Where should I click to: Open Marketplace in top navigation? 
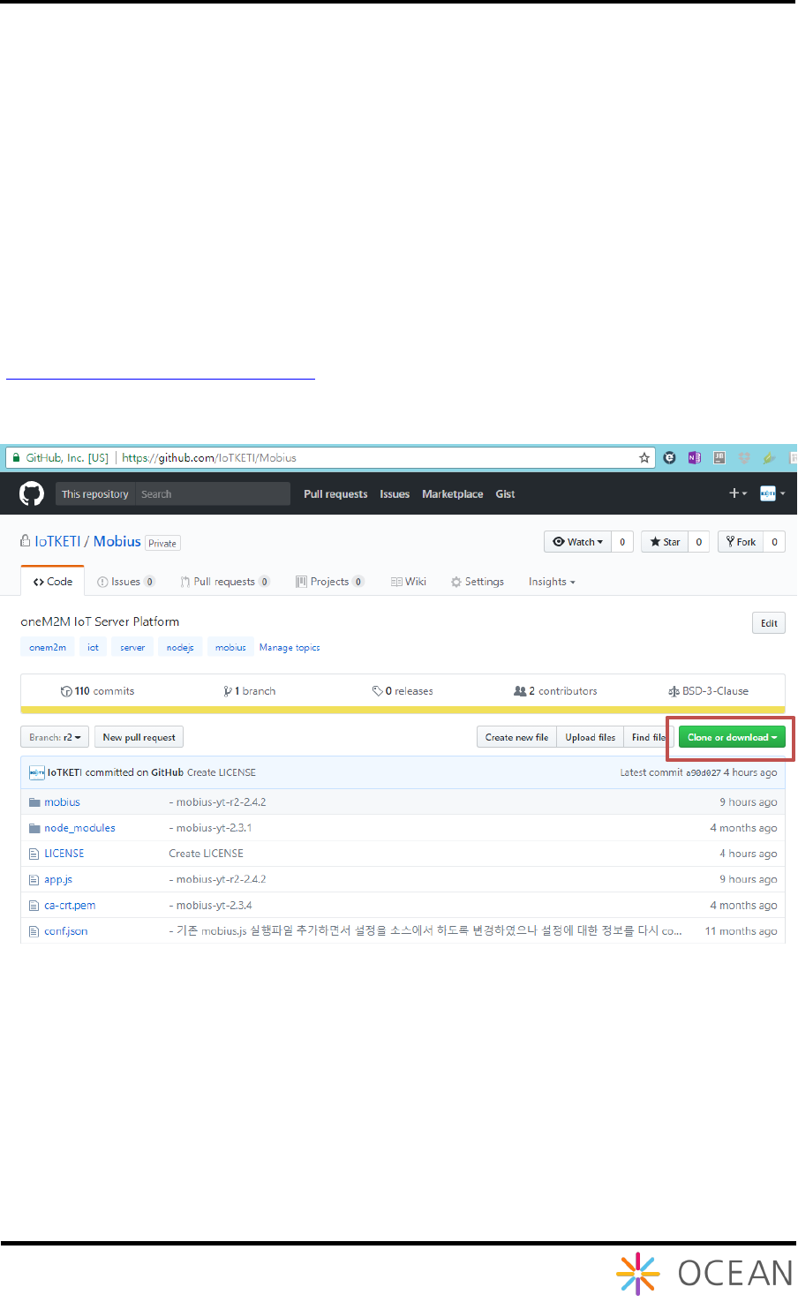[452, 494]
